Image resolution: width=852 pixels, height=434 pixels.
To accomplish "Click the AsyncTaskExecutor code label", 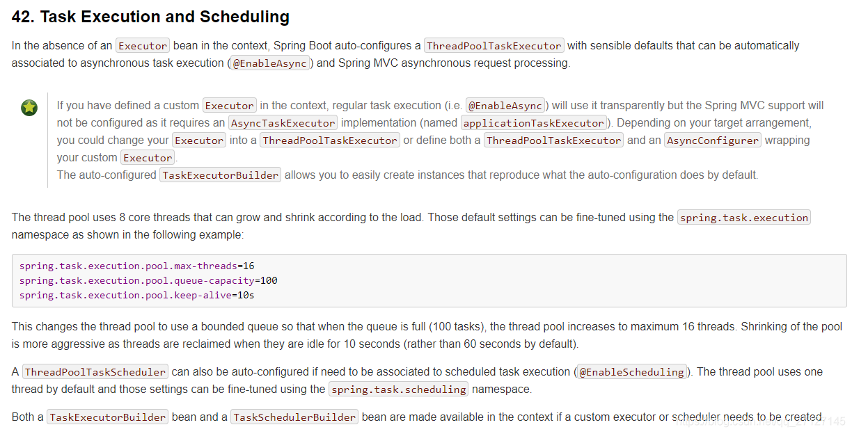I will (283, 123).
